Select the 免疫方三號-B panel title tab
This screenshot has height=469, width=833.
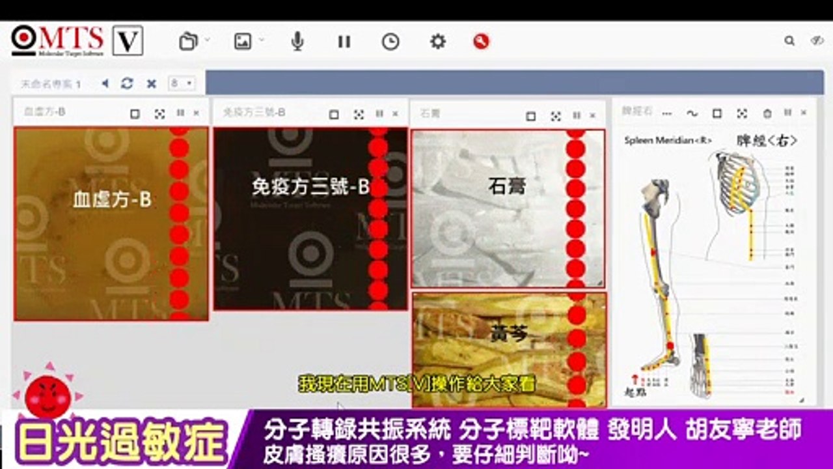pos(254,112)
